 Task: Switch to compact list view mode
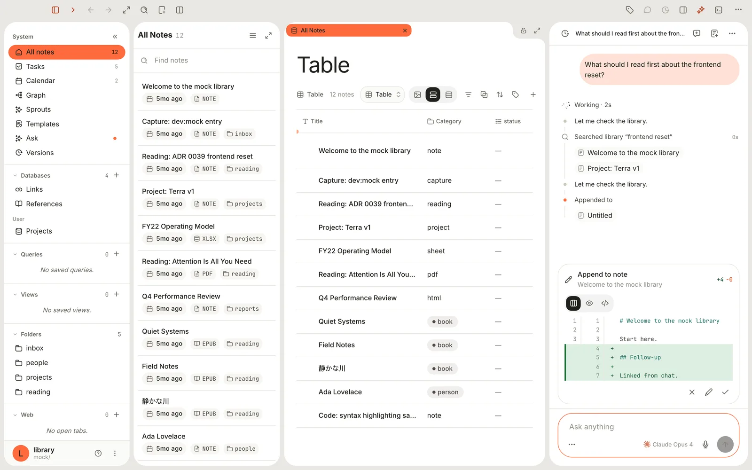click(x=449, y=95)
